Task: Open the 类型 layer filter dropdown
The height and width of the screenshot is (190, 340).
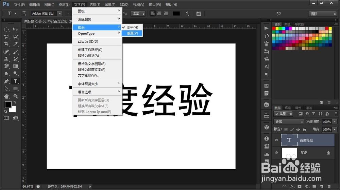Action: pyautogui.click(x=284, y=114)
